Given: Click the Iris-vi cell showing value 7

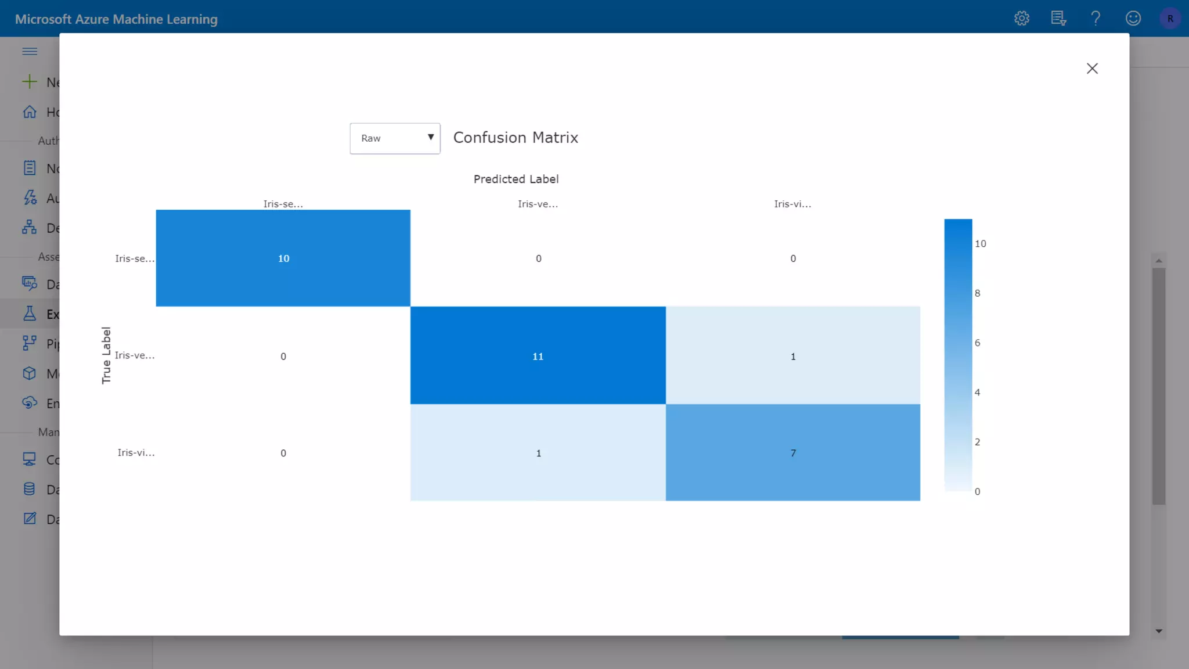Looking at the screenshot, I should (792, 453).
